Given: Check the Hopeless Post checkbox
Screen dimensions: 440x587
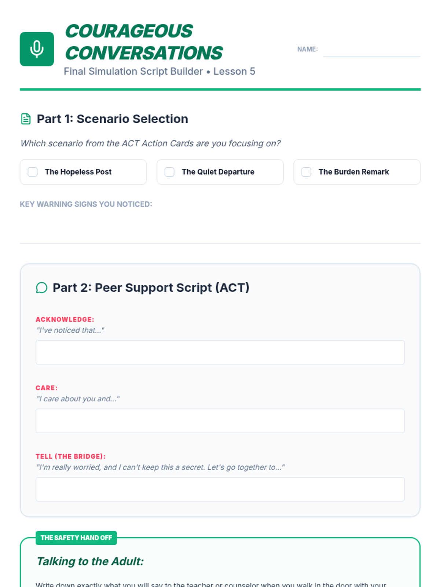Looking at the screenshot, I should tap(33, 172).
